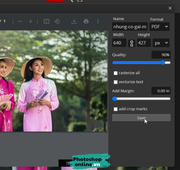Image resolution: width=180 pixels, height=170 pixels.
Task: Toggle the width-height aspect ratio link
Action: [131, 43]
